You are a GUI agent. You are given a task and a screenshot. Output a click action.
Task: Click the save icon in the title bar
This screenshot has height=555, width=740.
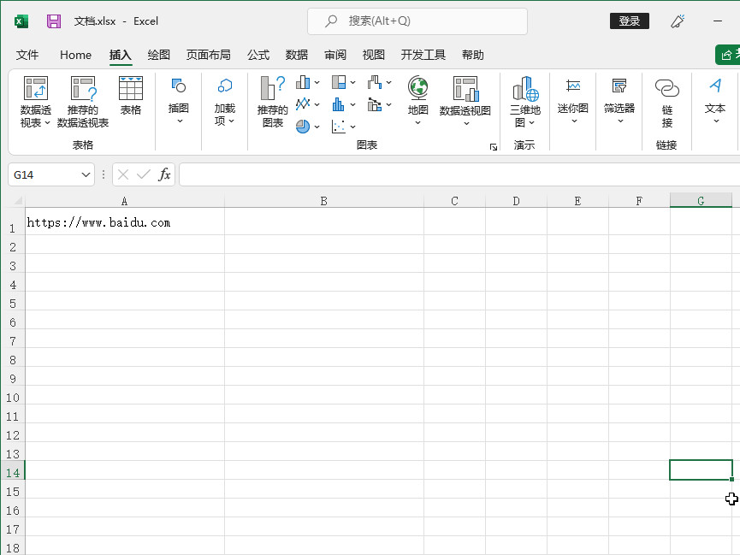coord(54,21)
